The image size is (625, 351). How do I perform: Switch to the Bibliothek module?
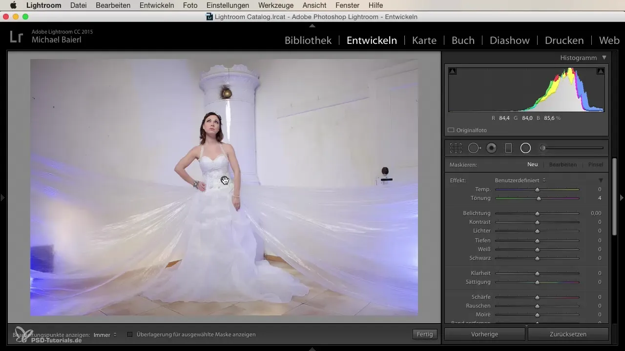(308, 40)
